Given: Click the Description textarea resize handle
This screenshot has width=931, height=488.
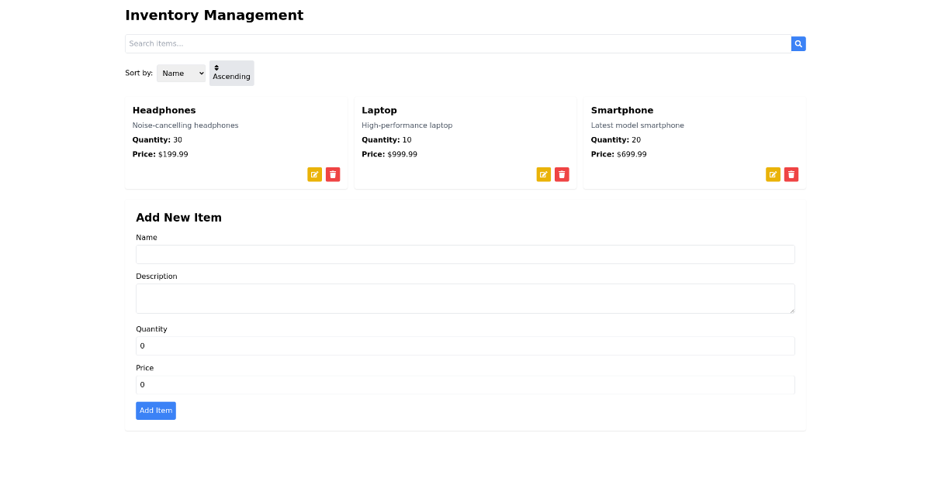Looking at the screenshot, I should 792,311.
